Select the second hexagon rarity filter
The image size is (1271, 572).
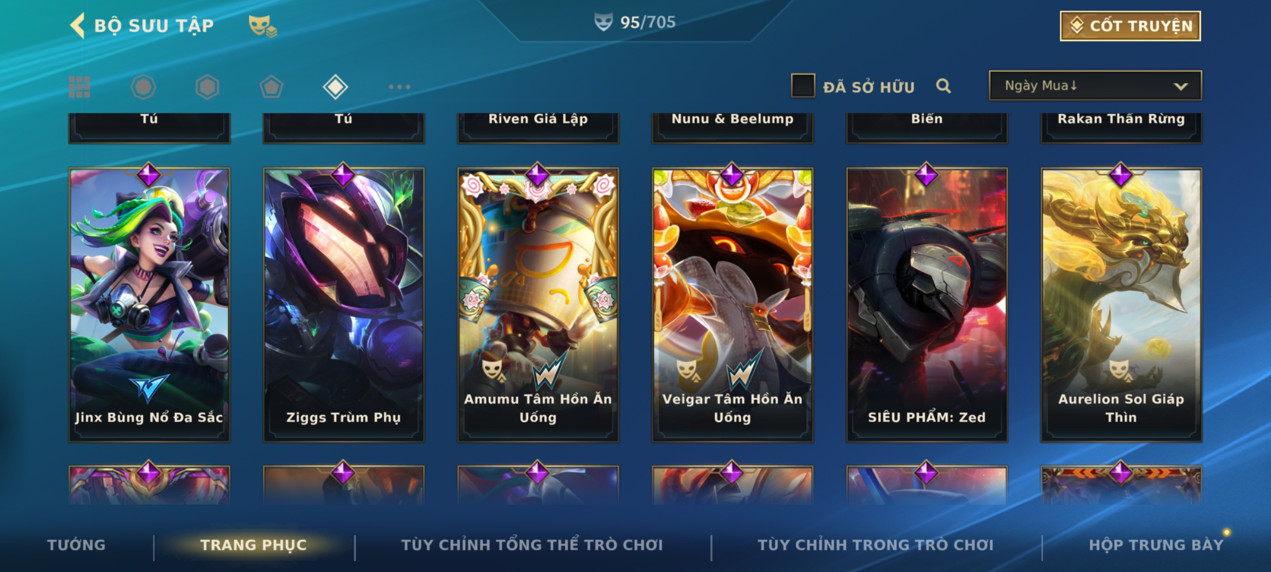(x=207, y=87)
